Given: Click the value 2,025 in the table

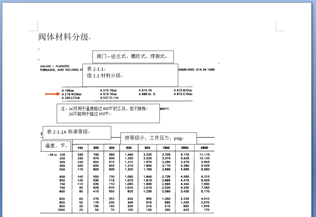Looking at the screenshot, I should point(147,159).
